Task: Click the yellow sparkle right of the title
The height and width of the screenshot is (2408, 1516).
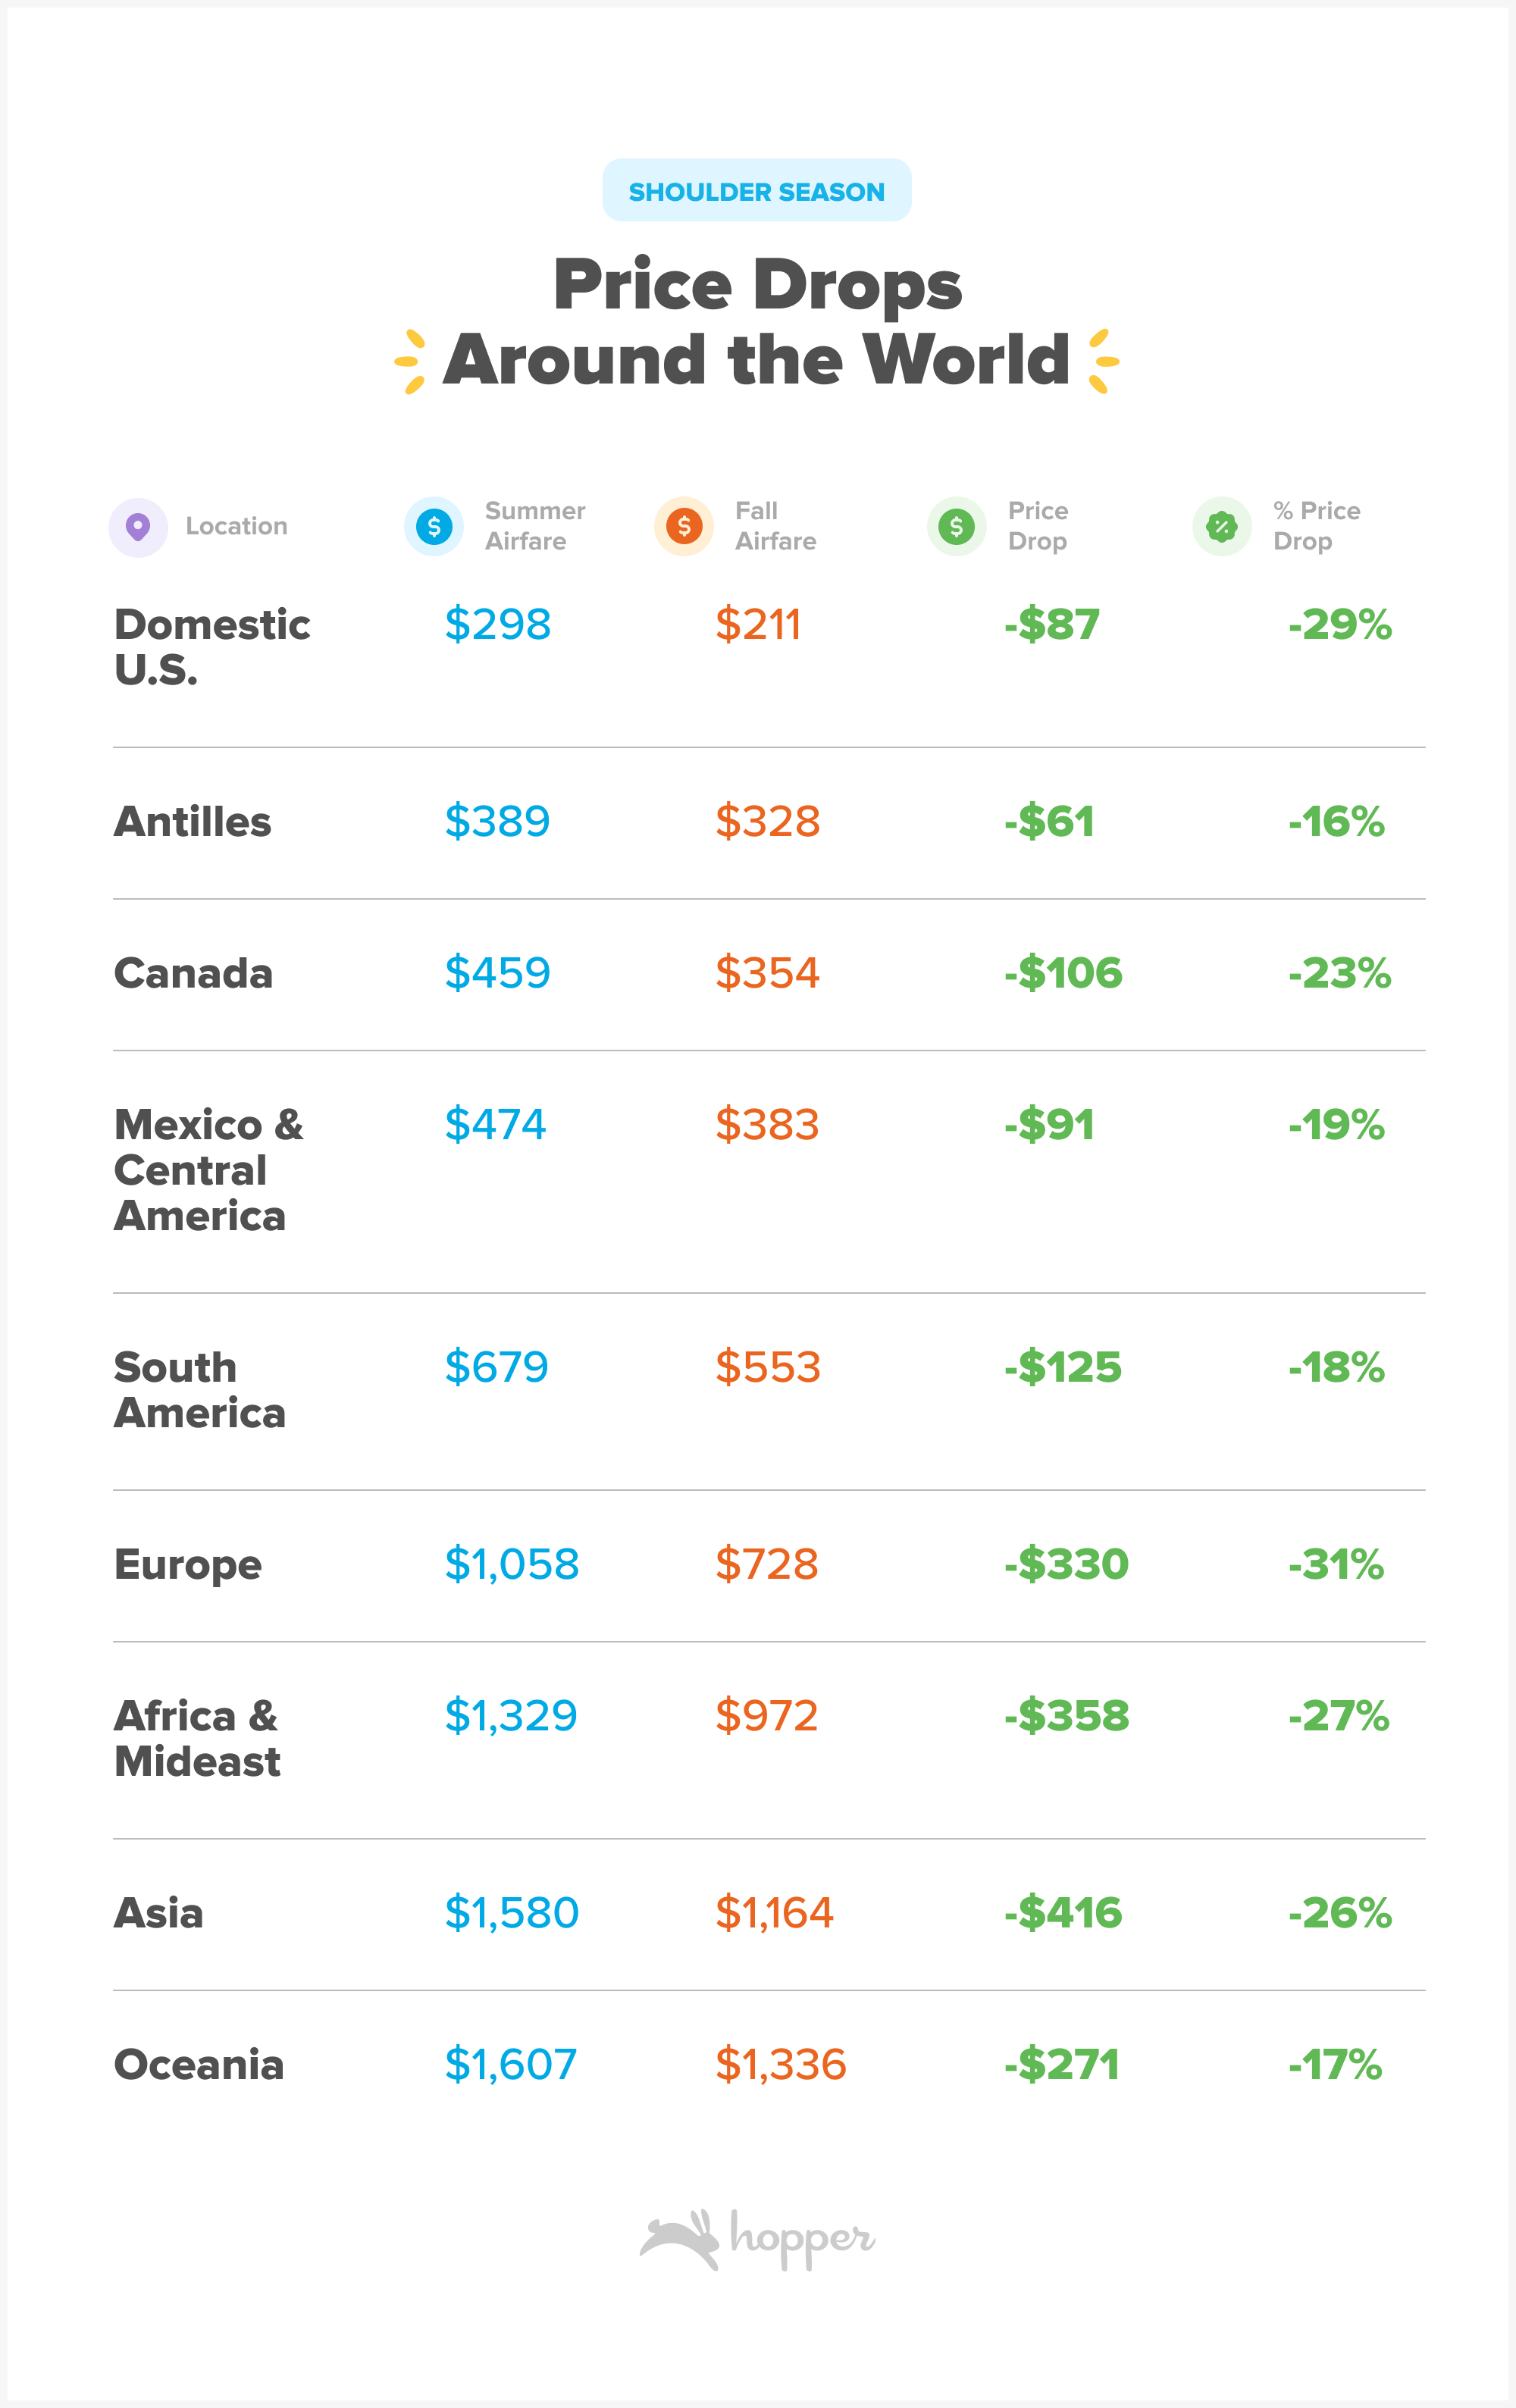Action: pos(1103,361)
